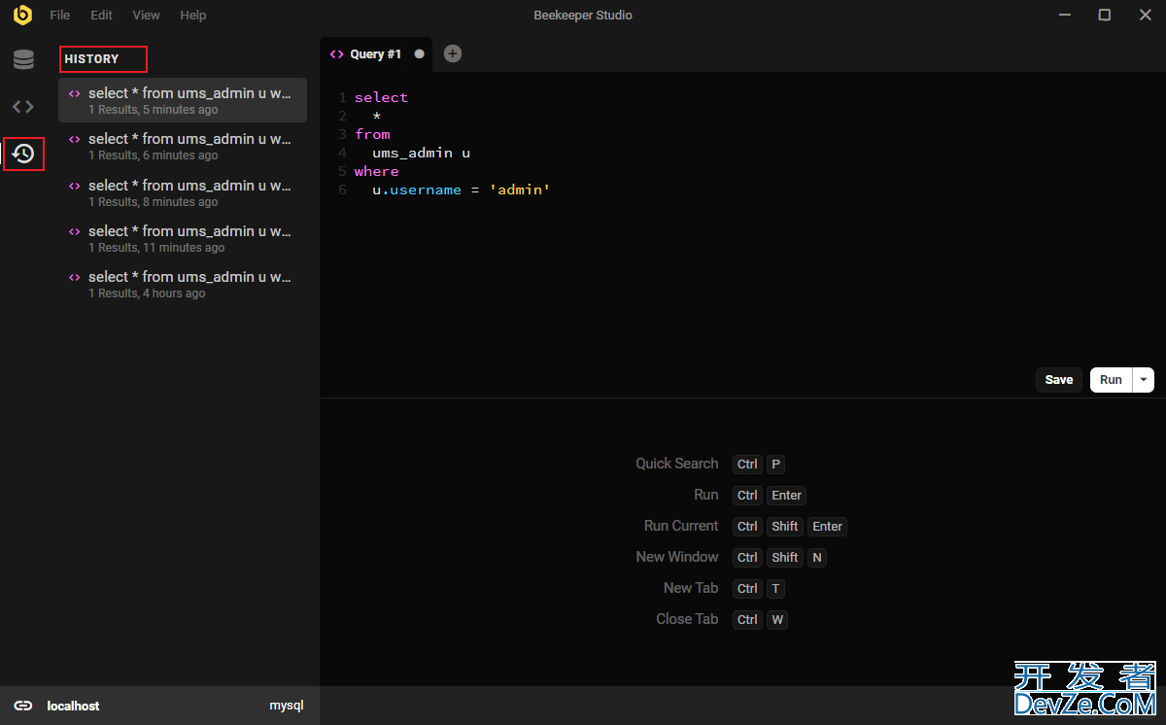This screenshot has height=725, width=1166.
Task: Run the current query
Action: coord(1112,380)
